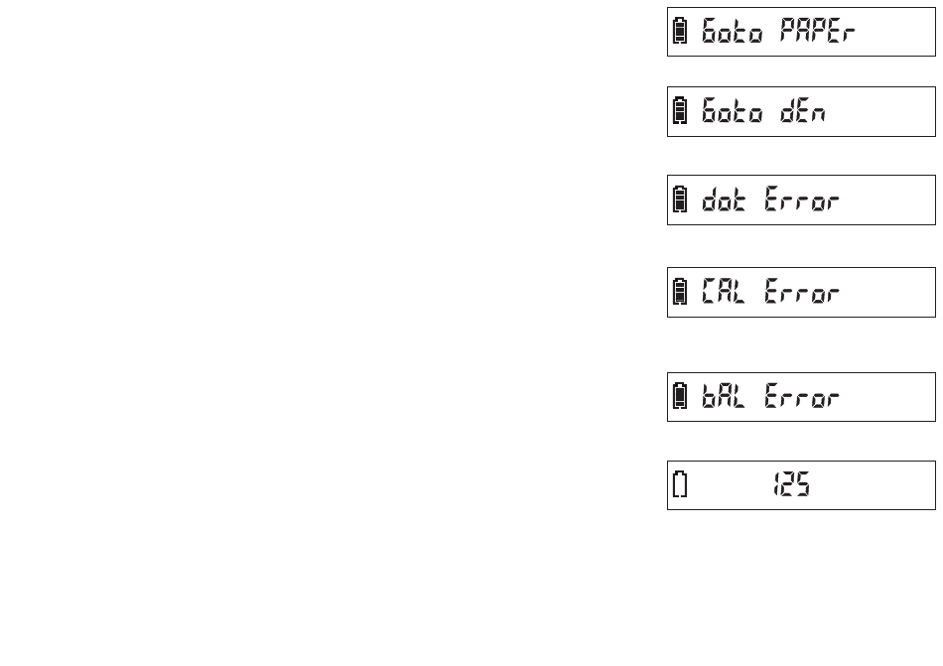The image size is (943, 666).
Task: Click 'Error' in the CAL Error display
Action: [802, 292]
